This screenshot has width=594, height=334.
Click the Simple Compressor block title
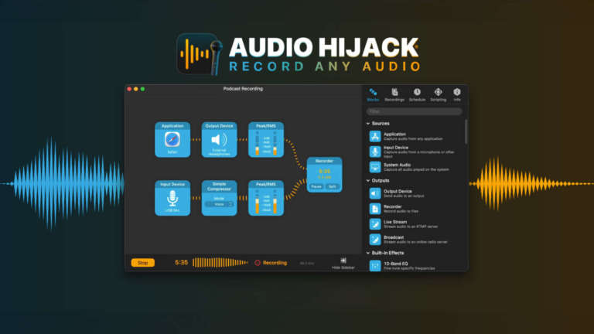pyautogui.click(x=220, y=186)
